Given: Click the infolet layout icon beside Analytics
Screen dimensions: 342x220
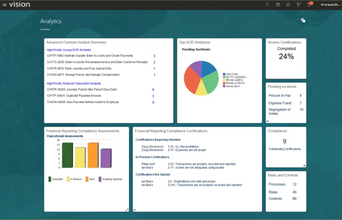Looking at the screenshot, I should pos(303,20).
